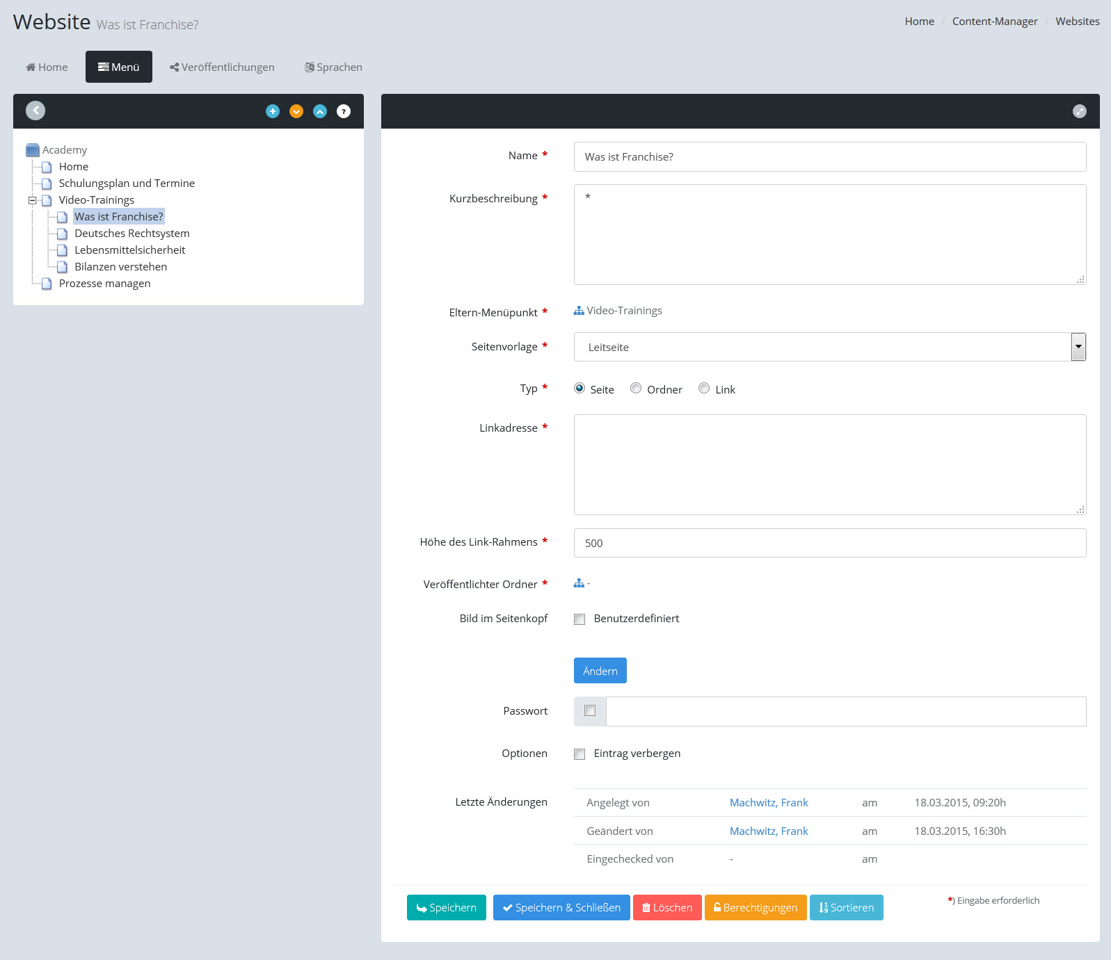The width and height of the screenshot is (1111, 960).
Task: Click the expand panel icon in form header
Action: click(1079, 111)
